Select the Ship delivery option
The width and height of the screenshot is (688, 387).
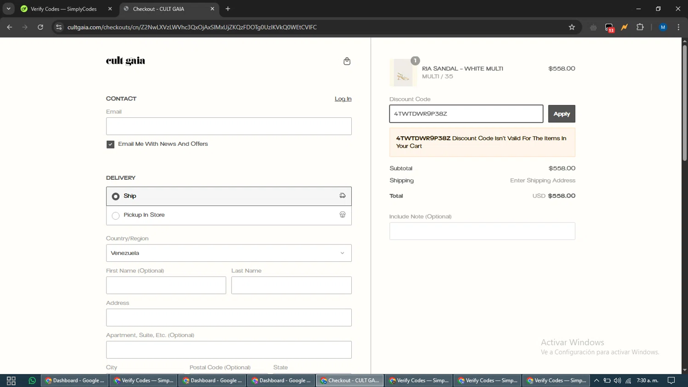tap(116, 196)
